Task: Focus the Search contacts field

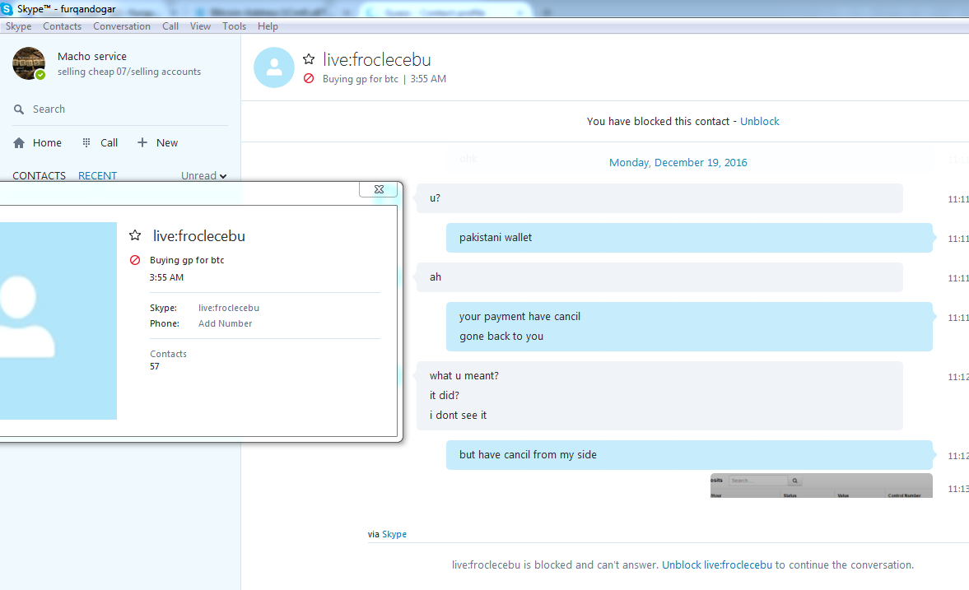Action: pos(120,109)
